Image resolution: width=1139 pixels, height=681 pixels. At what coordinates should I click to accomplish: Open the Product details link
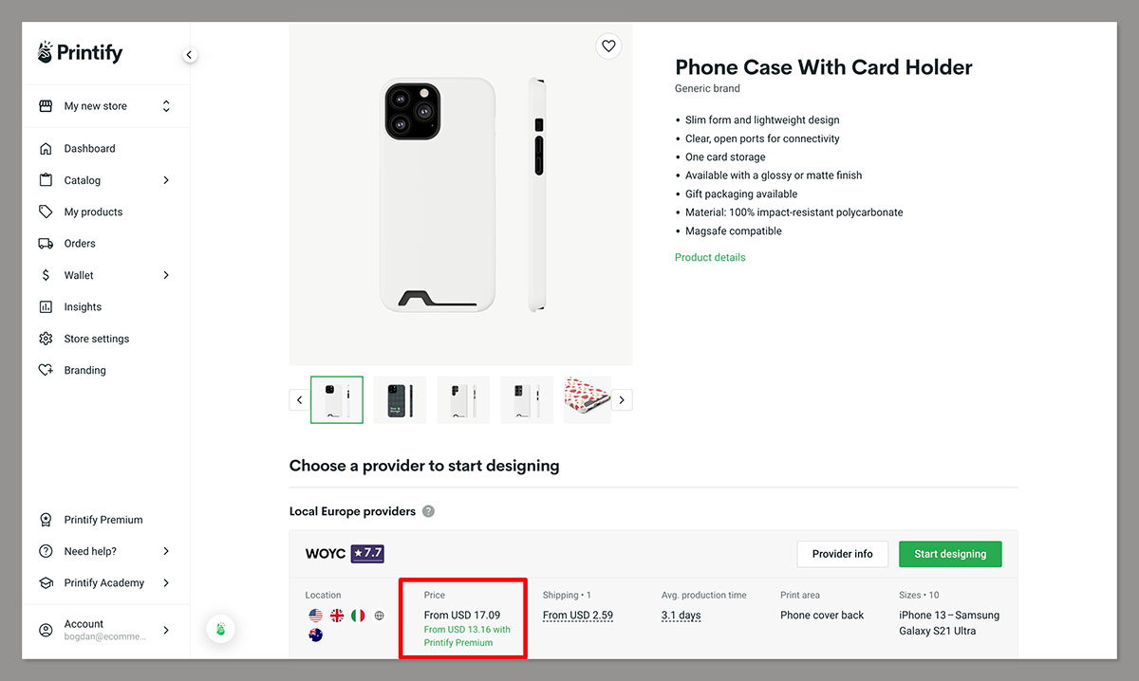pos(710,256)
